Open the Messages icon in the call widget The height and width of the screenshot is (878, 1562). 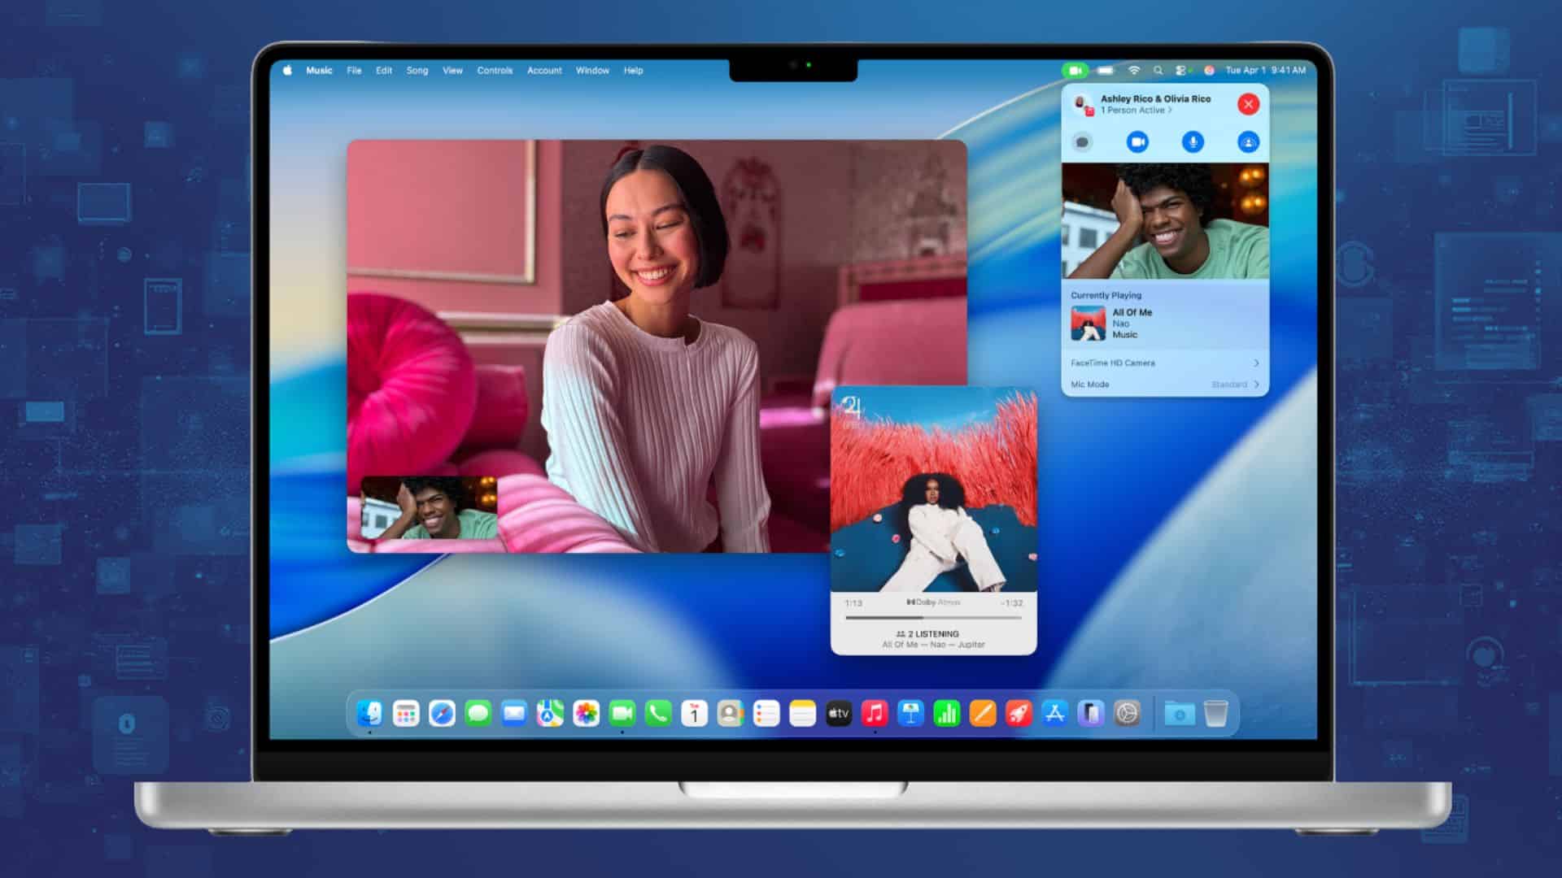coord(1082,142)
